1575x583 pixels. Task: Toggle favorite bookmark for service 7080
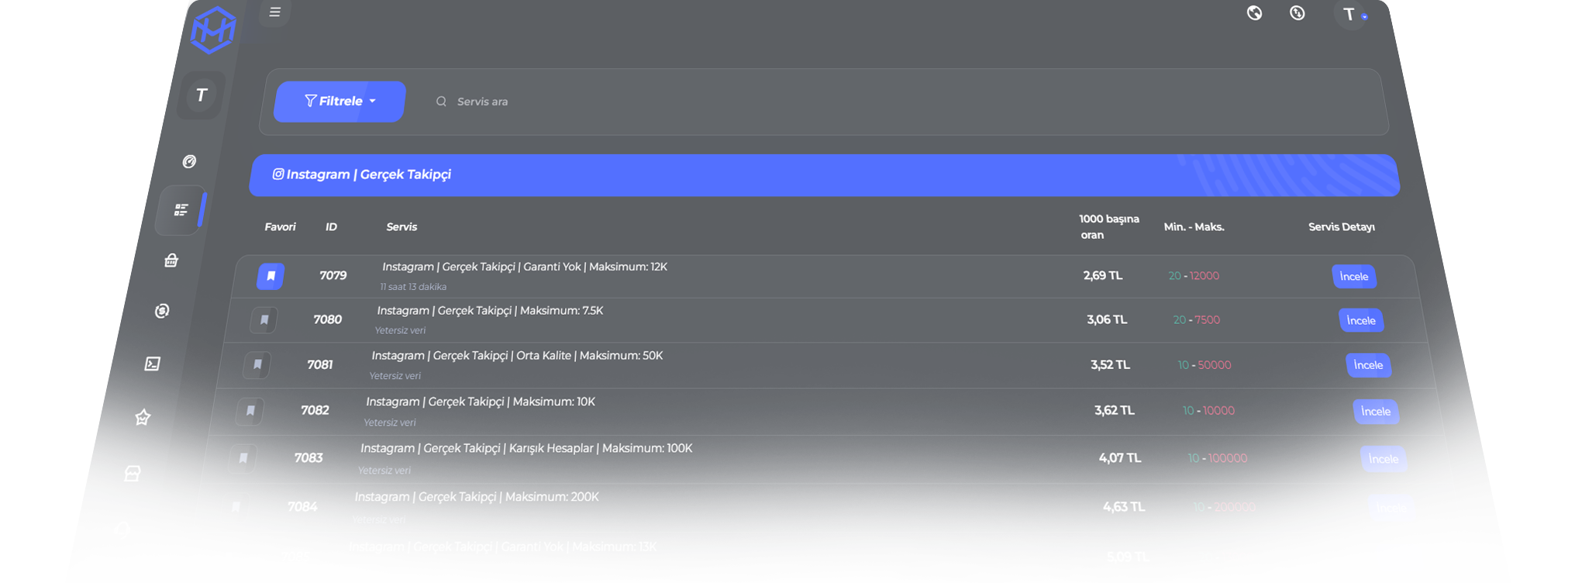click(x=264, y=319)
